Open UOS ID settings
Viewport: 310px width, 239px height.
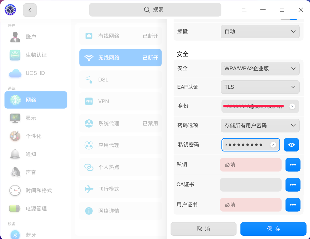[x=36, y=73]
